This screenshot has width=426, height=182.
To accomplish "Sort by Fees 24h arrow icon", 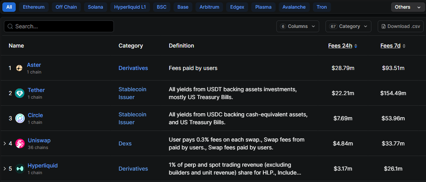I will 356,46.
